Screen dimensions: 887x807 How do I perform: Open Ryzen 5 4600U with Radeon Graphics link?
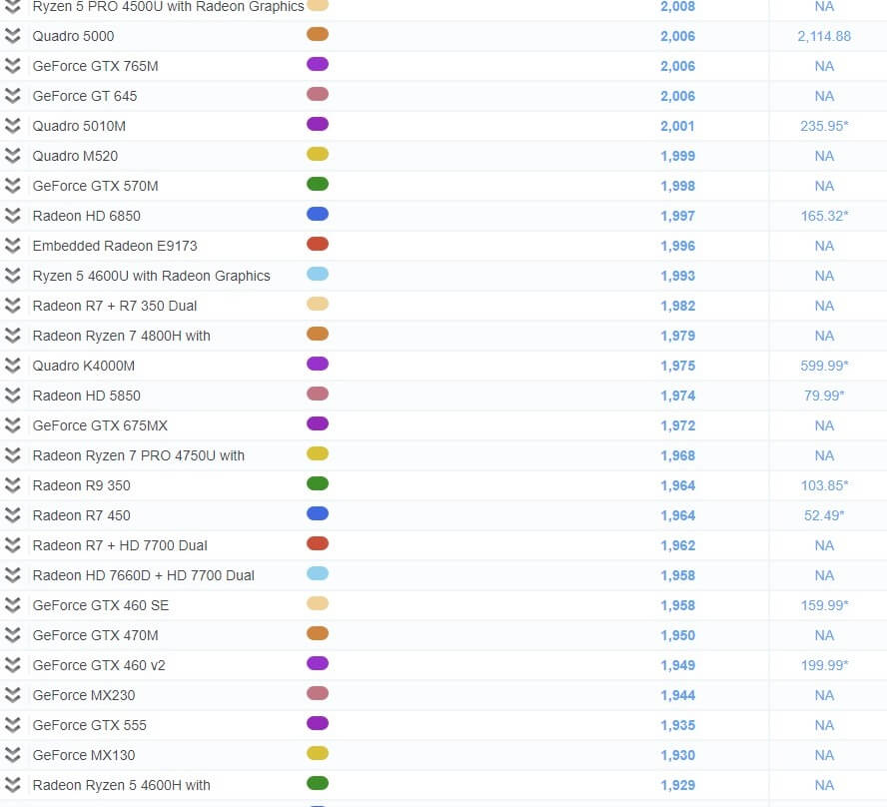coord(151,276)
